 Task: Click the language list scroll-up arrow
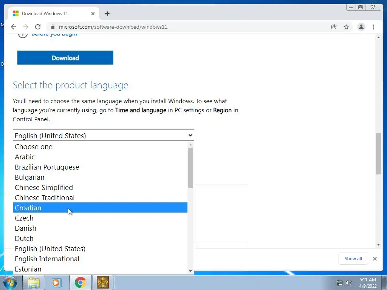click(x=190, y=145)
